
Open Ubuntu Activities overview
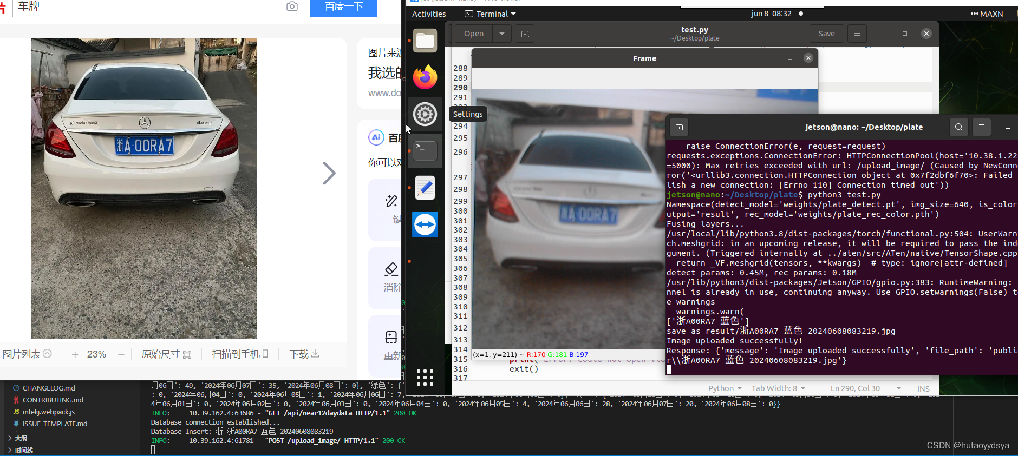(x=429, y=14)
